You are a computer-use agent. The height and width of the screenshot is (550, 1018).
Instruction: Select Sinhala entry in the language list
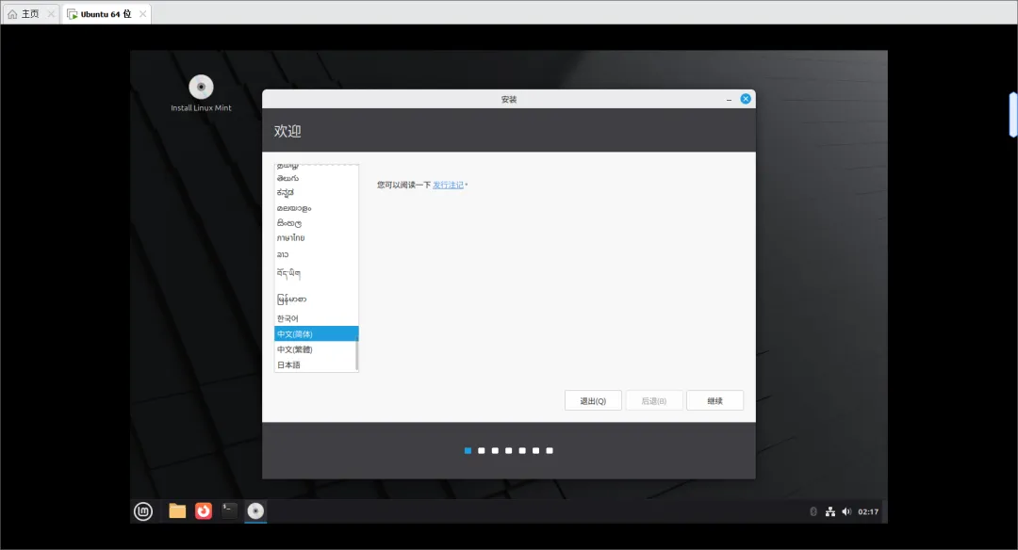(x=316, y=223)
